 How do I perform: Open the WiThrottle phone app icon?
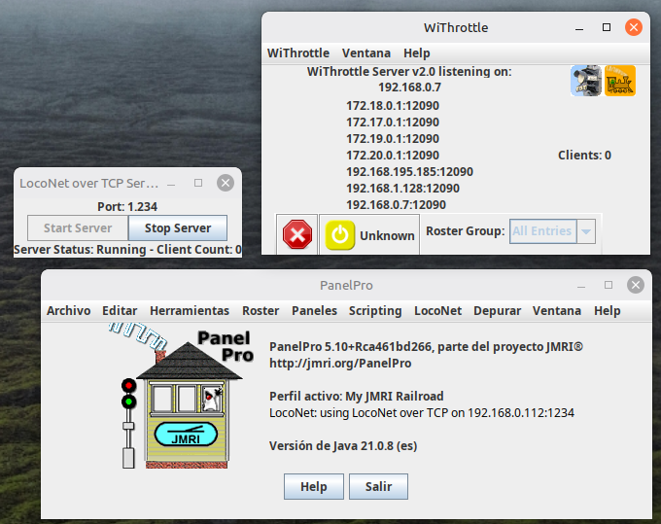coord(586,81)
